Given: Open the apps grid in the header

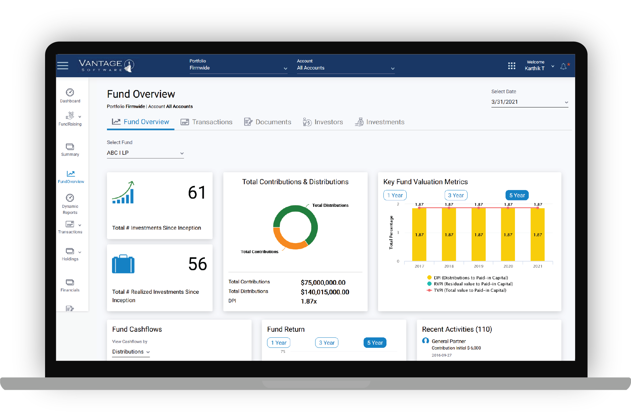Looking at the screenshot, I should point(512,66).
